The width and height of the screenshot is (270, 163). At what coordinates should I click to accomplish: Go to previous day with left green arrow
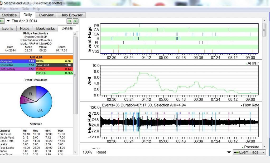click(x=2, y=21)
